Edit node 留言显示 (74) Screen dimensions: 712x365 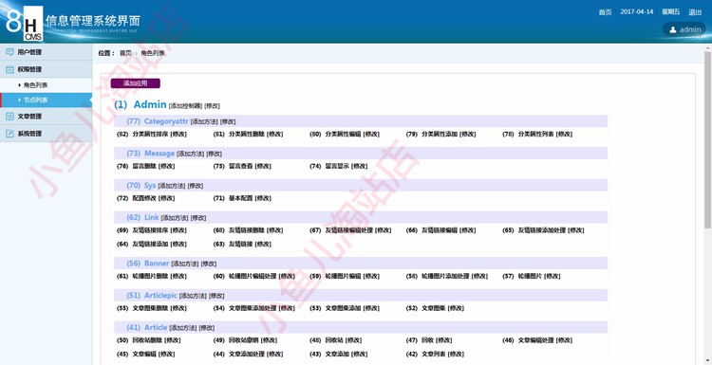pyautogui.click(x=360, y=167)
